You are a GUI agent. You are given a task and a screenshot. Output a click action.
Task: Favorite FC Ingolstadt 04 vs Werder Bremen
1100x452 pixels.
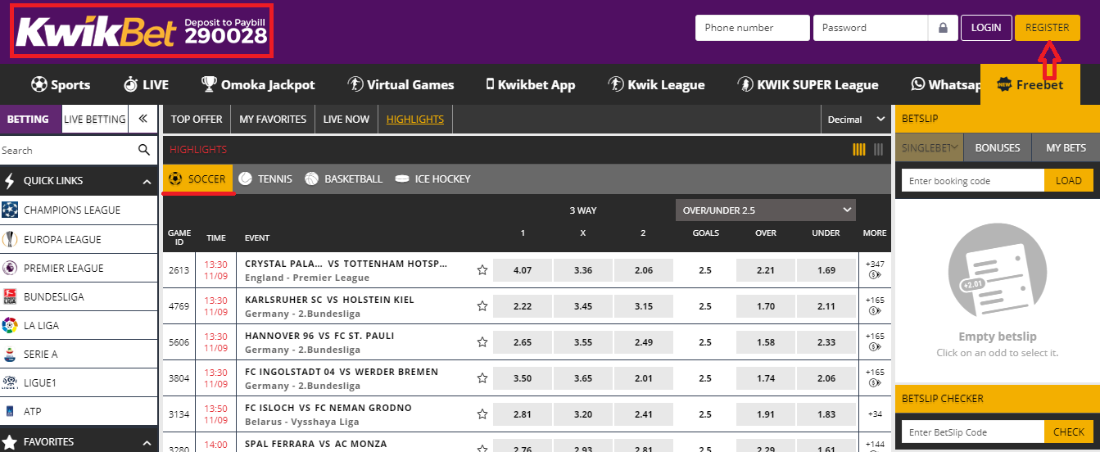(x=482, y=378)
